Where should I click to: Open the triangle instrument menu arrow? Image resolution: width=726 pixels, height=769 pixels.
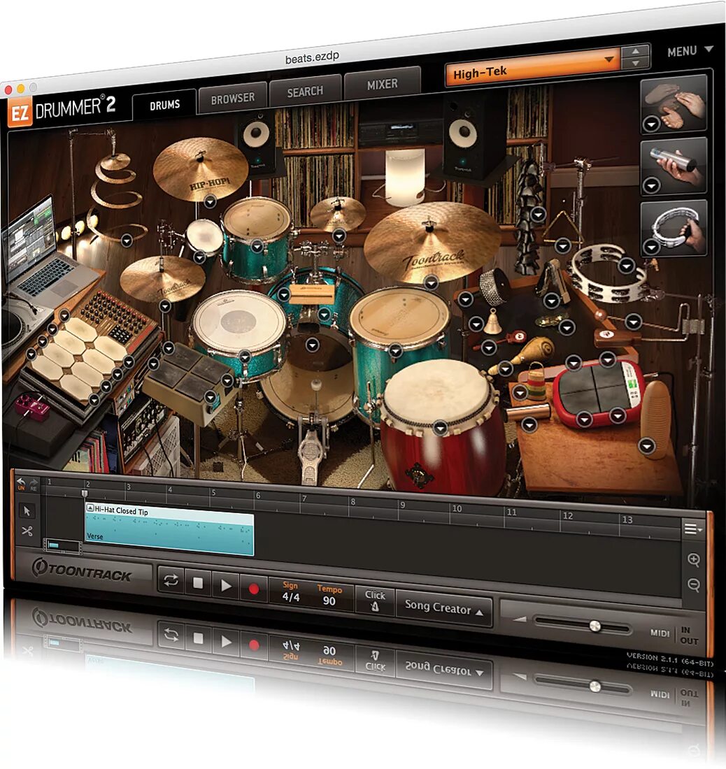[562, 245]
